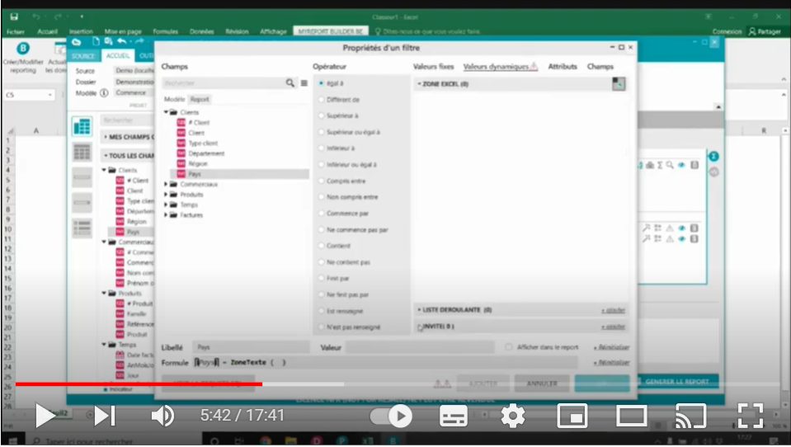Cast the video to a device

[x=690, y=416]
